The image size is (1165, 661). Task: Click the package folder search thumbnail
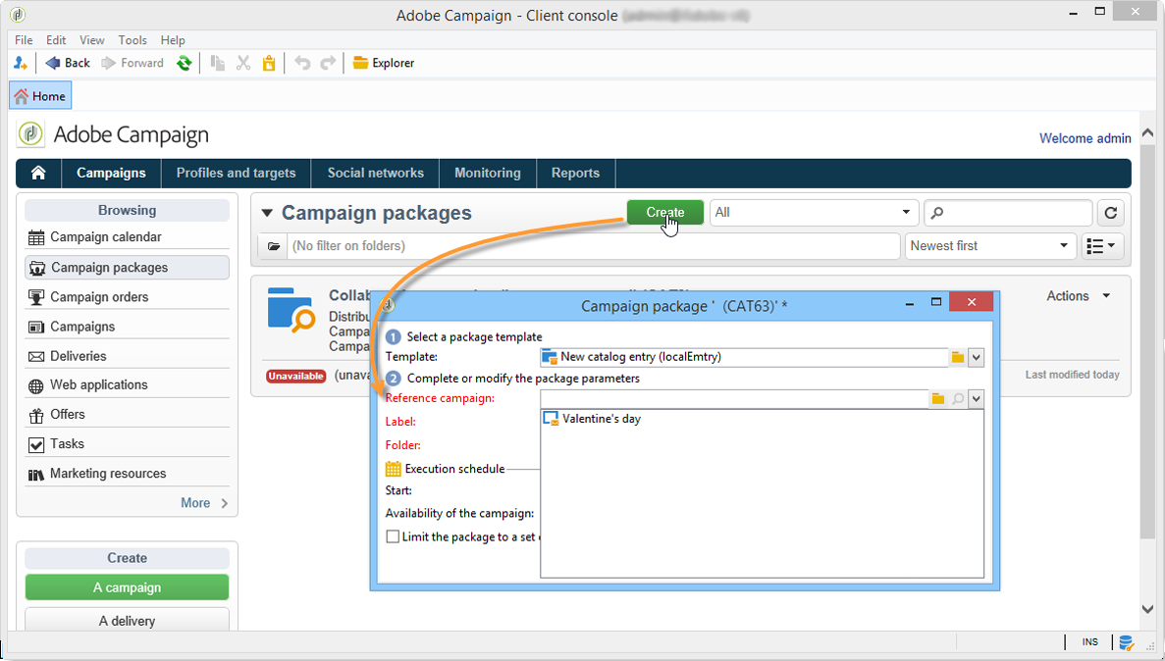[x=291, y=310]
